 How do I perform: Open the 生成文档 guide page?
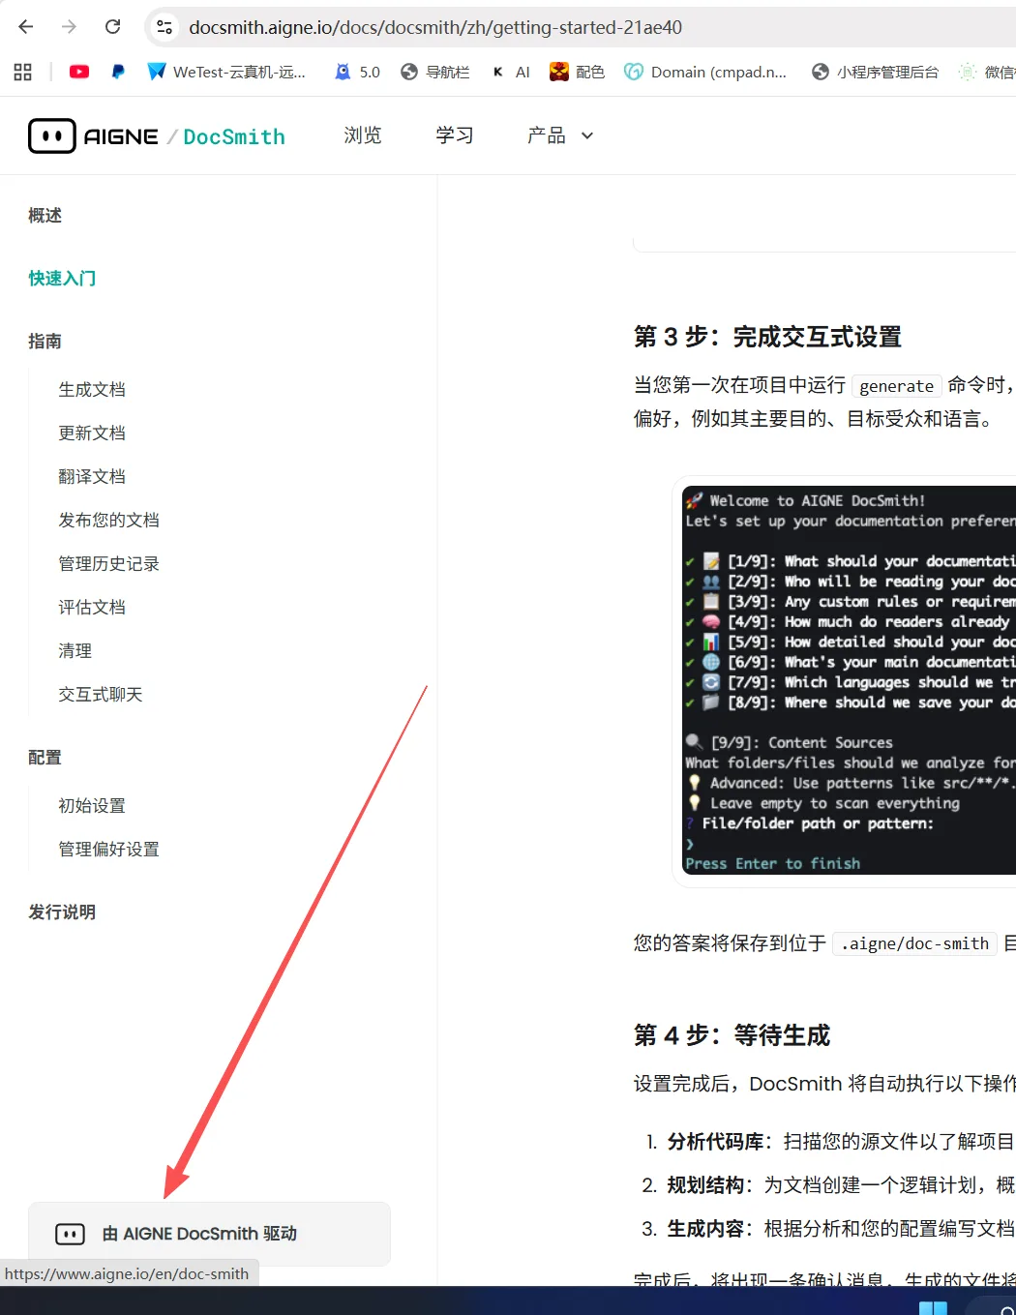coord(92,389)
